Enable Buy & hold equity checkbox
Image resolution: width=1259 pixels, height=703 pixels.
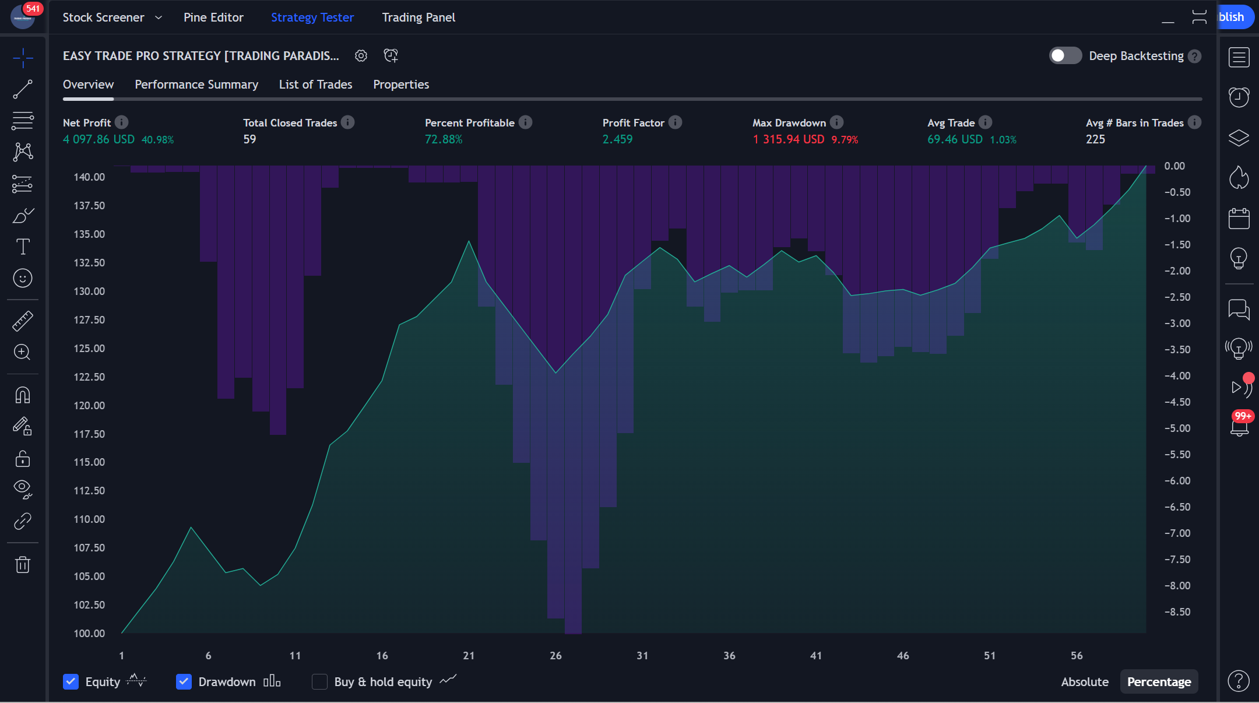click(x=319, y=681)
